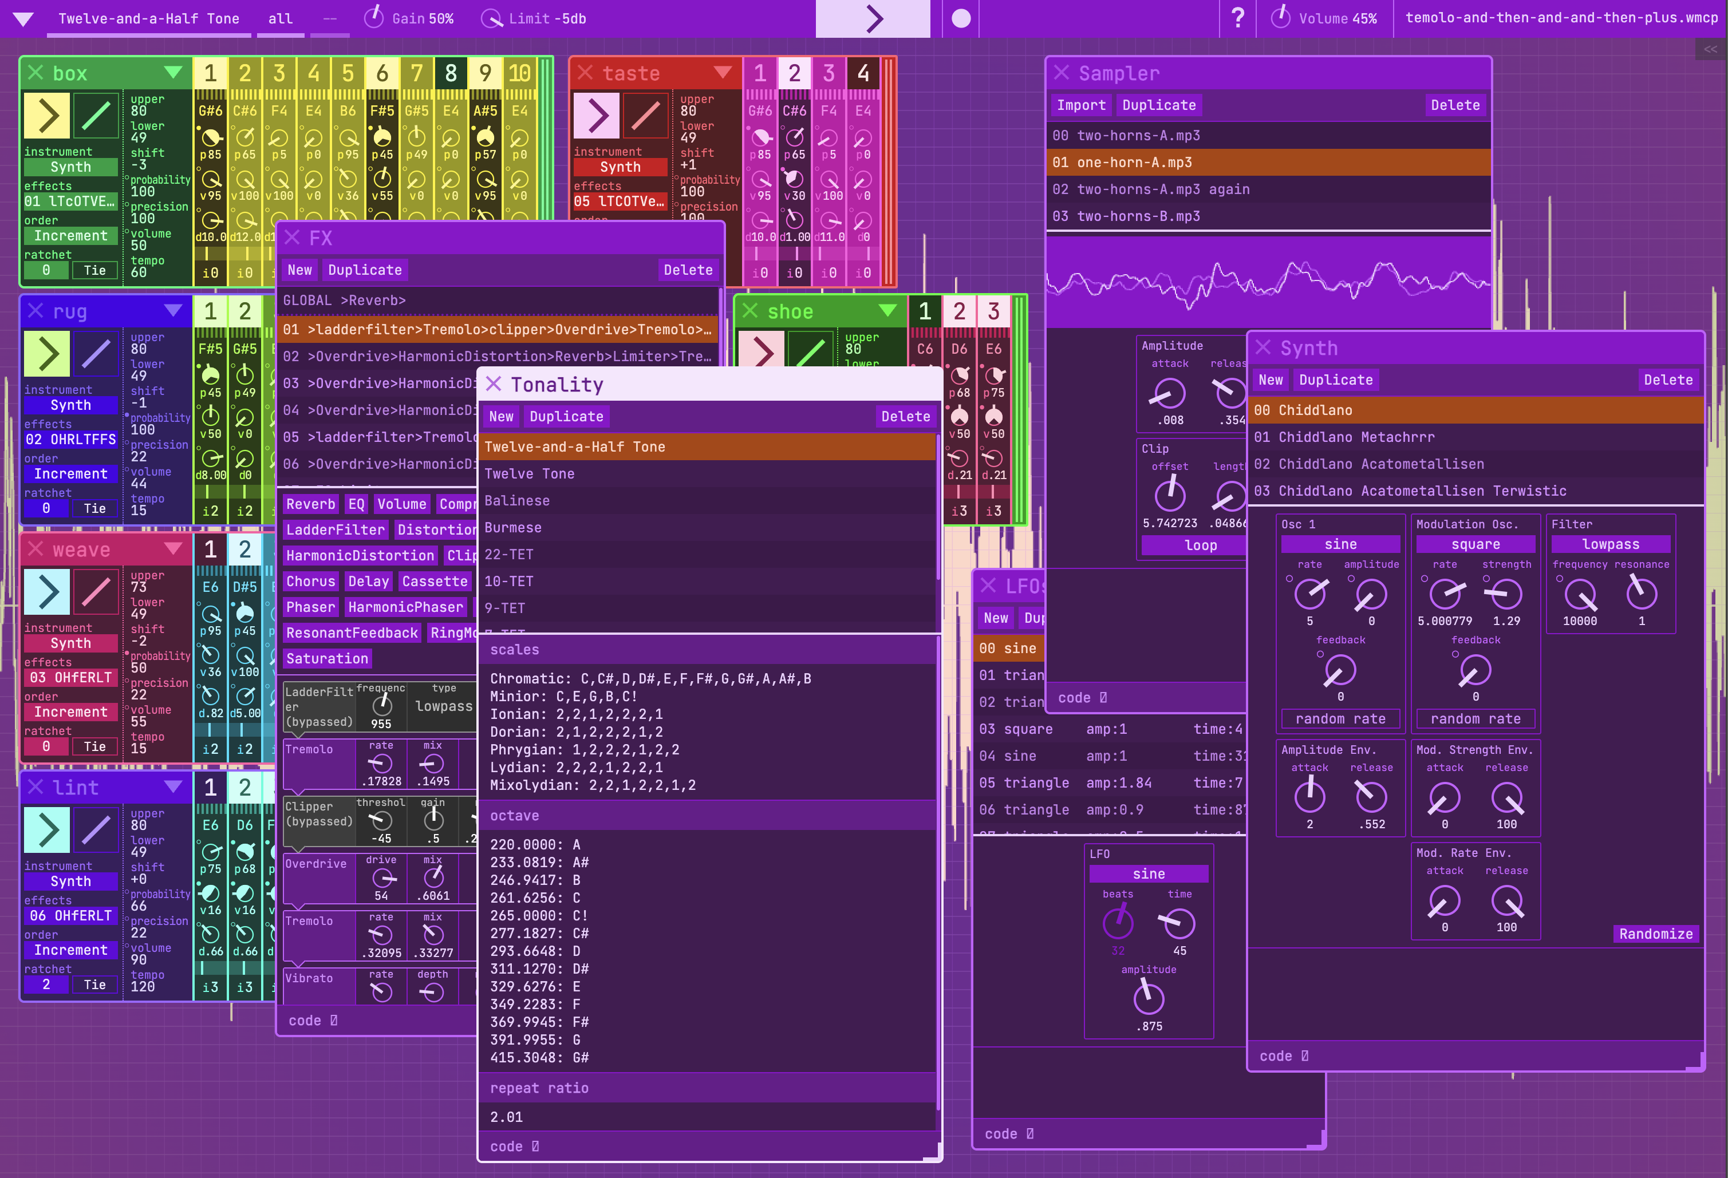Click Randomize in the Synth panel
Viewport: 1728px width, 1178px height.
click(1655, 934)
